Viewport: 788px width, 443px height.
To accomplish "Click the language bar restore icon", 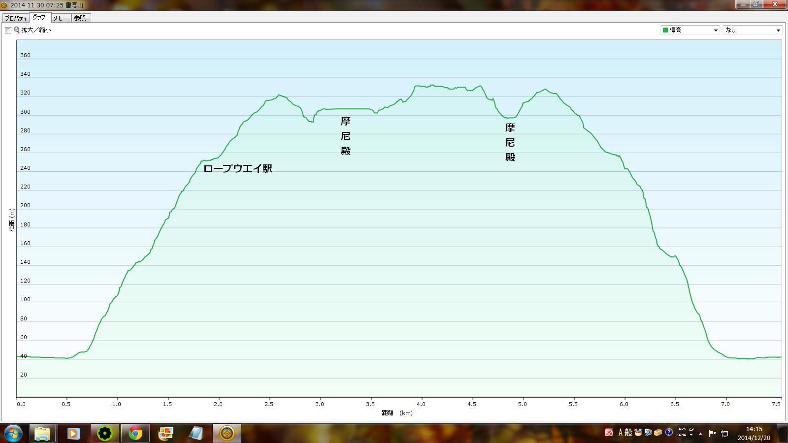I will point(691,429).
